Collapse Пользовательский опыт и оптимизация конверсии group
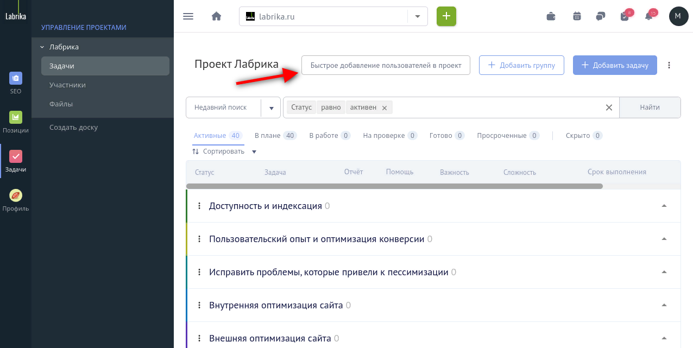The width and height of the screenshot is (693, 348). 664,239
